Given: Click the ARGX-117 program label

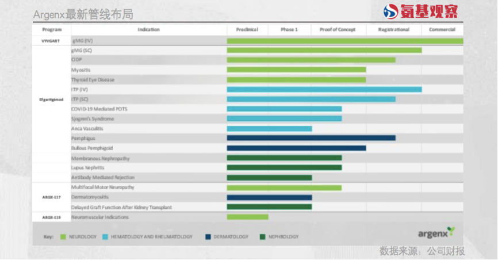Looking at the screenshot, I should [51, 197].
